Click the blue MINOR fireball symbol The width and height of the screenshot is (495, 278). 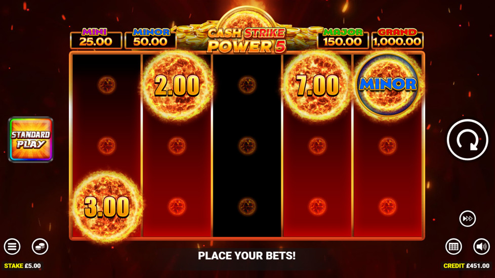388,84
